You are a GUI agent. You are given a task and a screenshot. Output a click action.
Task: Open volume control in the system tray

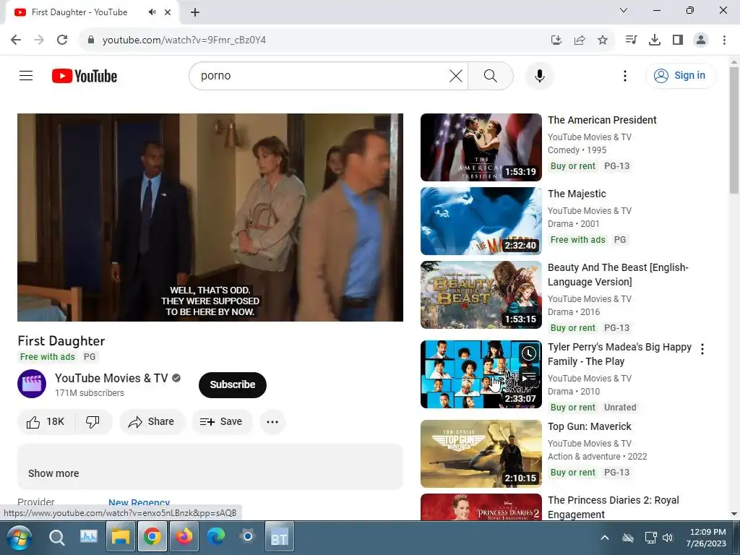pyautogui.click(x=668, y=538)
